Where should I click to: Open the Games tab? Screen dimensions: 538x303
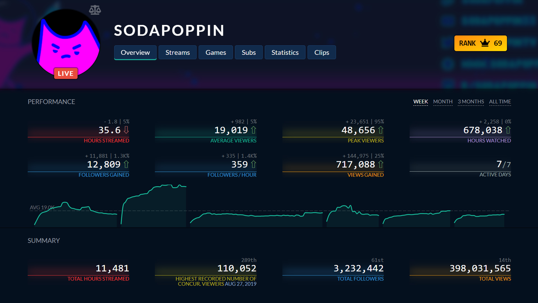216,52
